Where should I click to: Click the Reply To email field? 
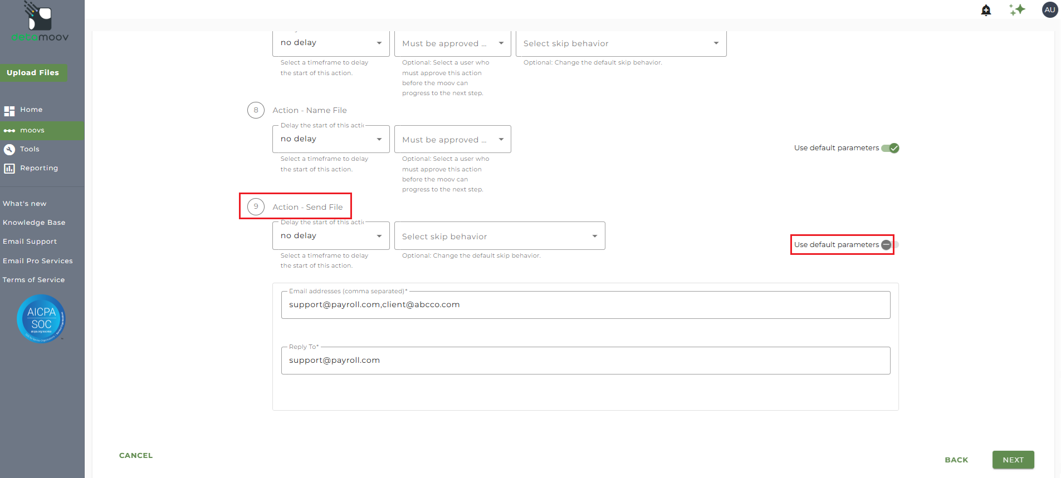tap(585, 361)
